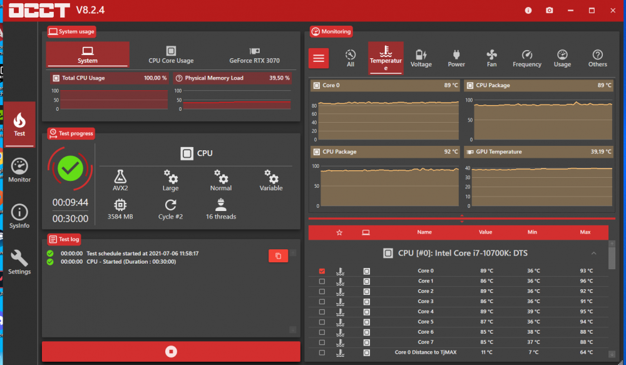Click the thermometer icon in Core 5 row
This screenshot has width=626, height=365.
340,322
